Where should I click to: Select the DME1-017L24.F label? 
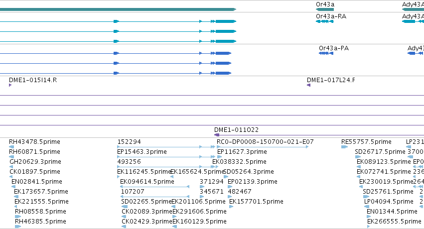click(x=331, y=80)
